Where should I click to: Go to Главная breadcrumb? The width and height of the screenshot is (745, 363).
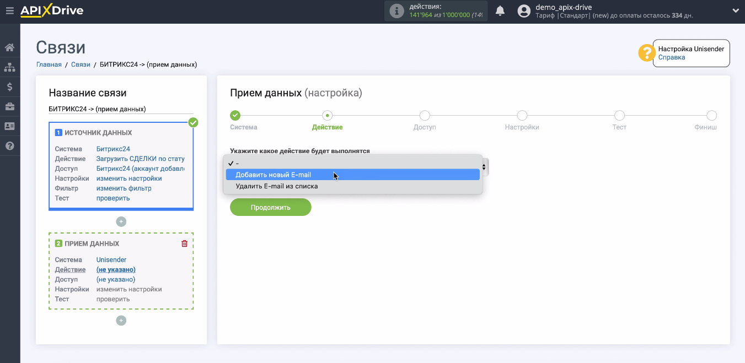click(x=49, y=64)
